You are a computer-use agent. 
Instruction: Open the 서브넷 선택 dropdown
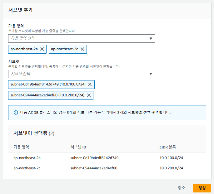click(x=82, y=74)
